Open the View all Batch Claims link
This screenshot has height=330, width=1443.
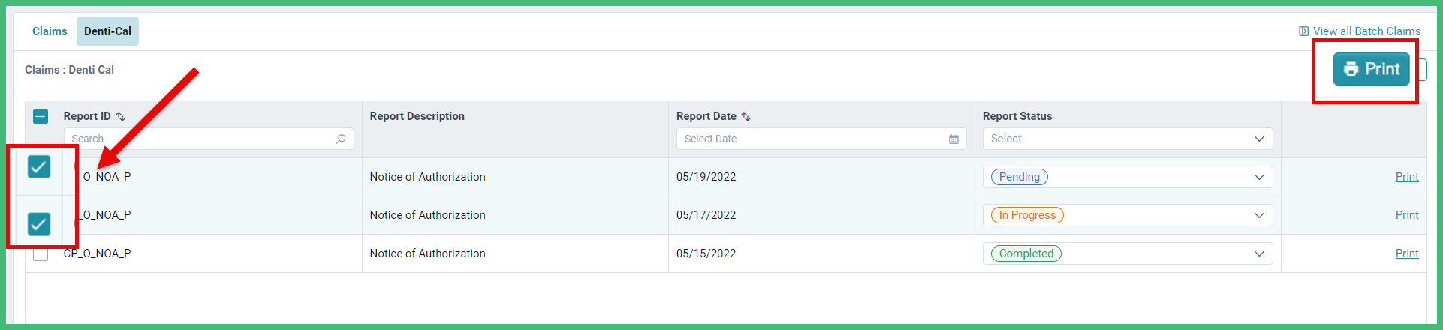1366,31
